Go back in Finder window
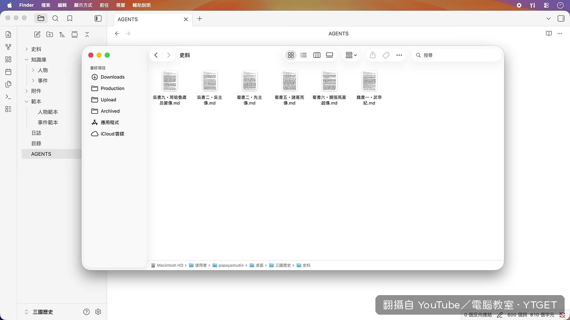Image resolution: width=570 pixels, height=320 pixels. point(156,55)
